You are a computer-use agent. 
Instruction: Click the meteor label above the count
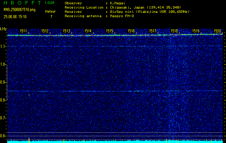(50, 11)
